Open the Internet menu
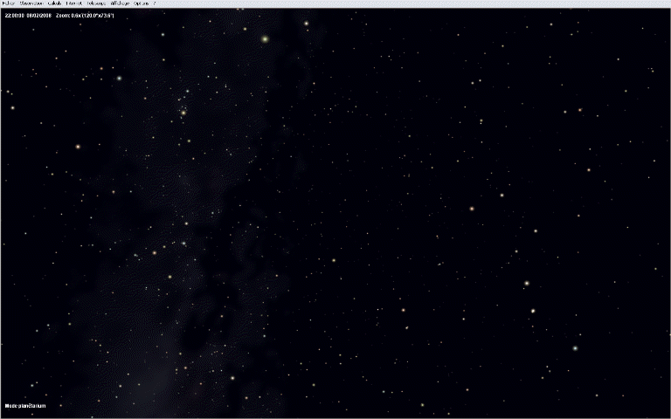671x419 pixels. [74, 3]
